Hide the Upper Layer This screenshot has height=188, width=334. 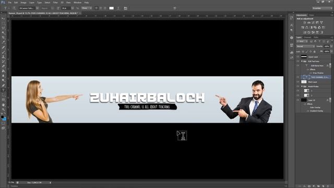298,57
